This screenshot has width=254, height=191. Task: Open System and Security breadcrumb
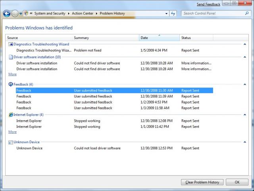tap(50, 13)
